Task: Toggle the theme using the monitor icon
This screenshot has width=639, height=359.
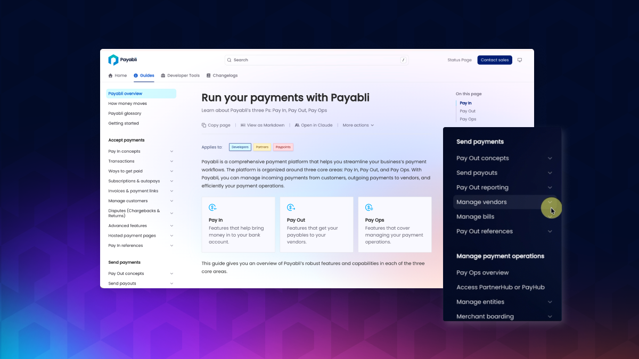Action: (x=520, y=60)
